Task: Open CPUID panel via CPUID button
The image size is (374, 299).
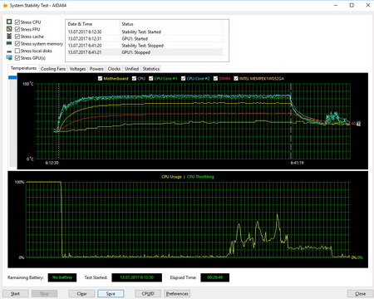Action: (x=148, y=294)
